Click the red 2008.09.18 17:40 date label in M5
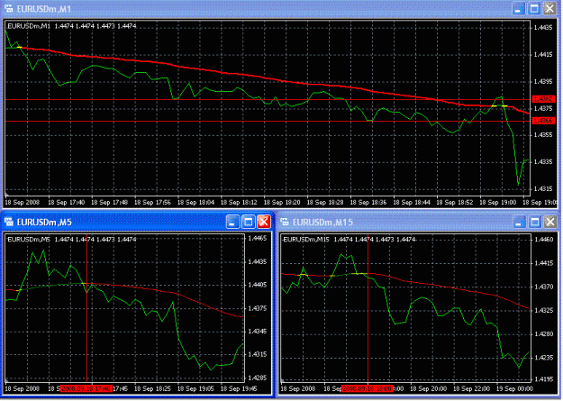 pos(86,388)
